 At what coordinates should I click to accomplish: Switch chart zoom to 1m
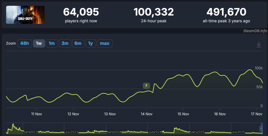52,43
